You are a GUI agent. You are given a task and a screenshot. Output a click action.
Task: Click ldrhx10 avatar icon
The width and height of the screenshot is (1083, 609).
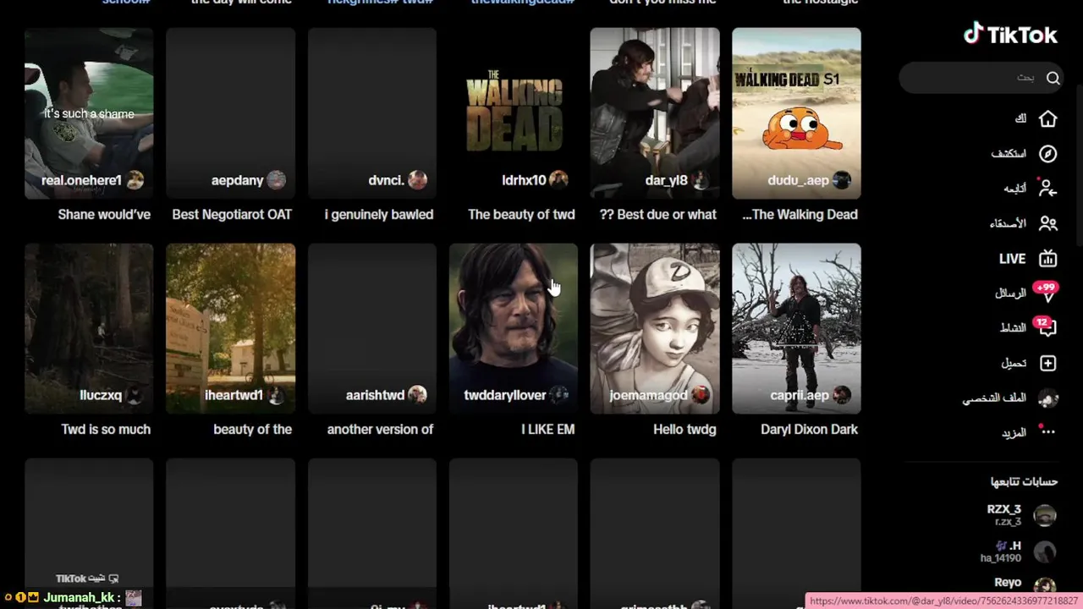pos(558,180)
